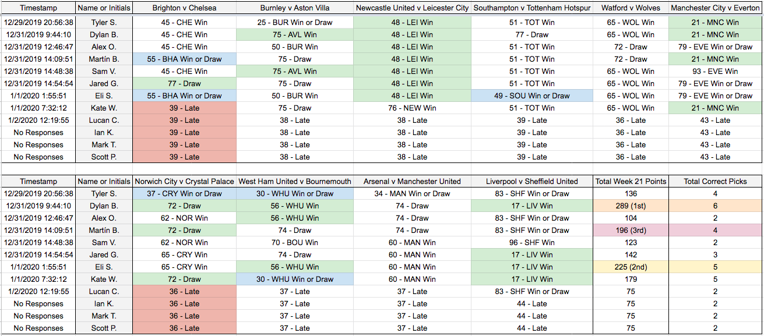Click the 225 (2nd) points cell

click(x=630, y=267)
